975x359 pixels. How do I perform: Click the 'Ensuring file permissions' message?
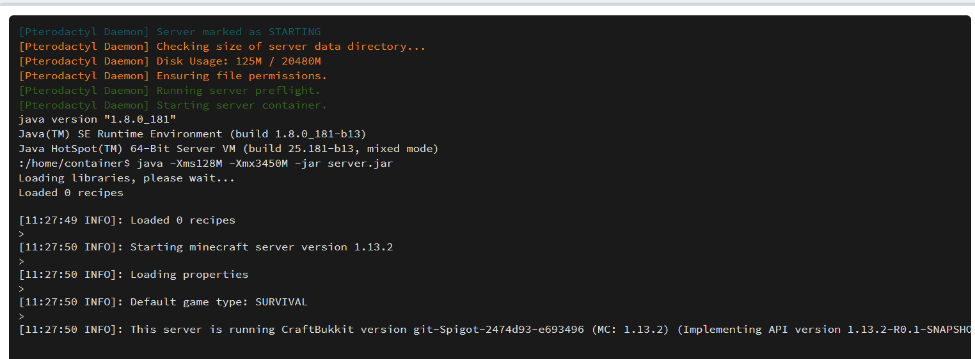[173, 76]
